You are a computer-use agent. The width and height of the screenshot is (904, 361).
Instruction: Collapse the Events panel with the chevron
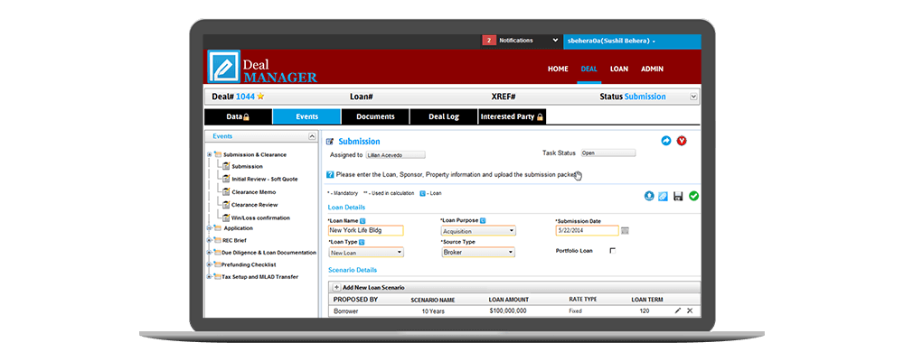pyautogui.click(x=312, y=136)
